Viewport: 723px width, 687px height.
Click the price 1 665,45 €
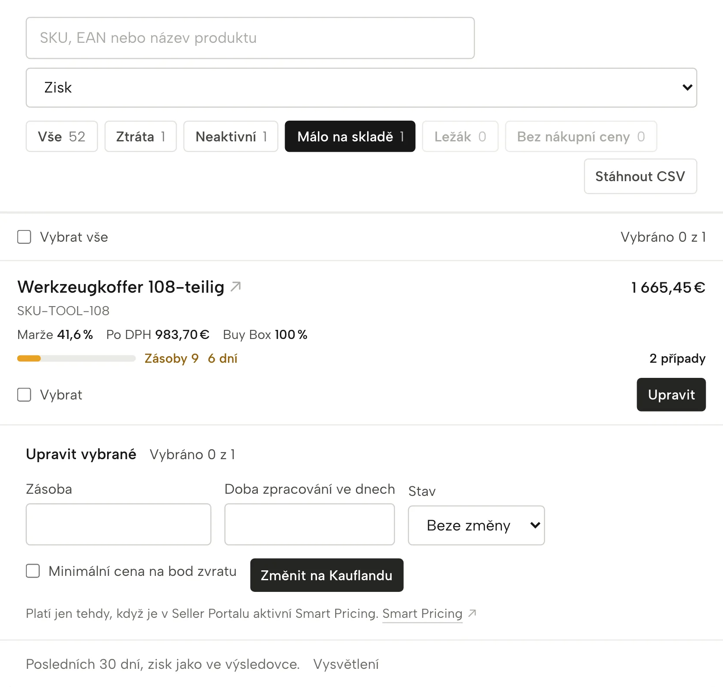[668, 288]
